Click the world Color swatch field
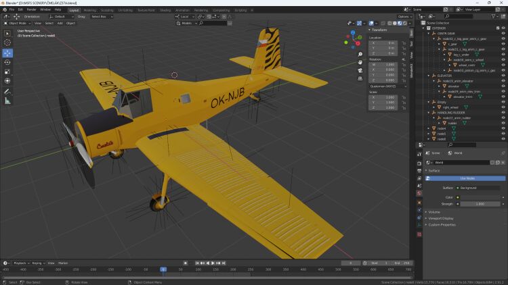Viewport: 508px width, 285px height. pyautogui.click(x=480, y=197)
